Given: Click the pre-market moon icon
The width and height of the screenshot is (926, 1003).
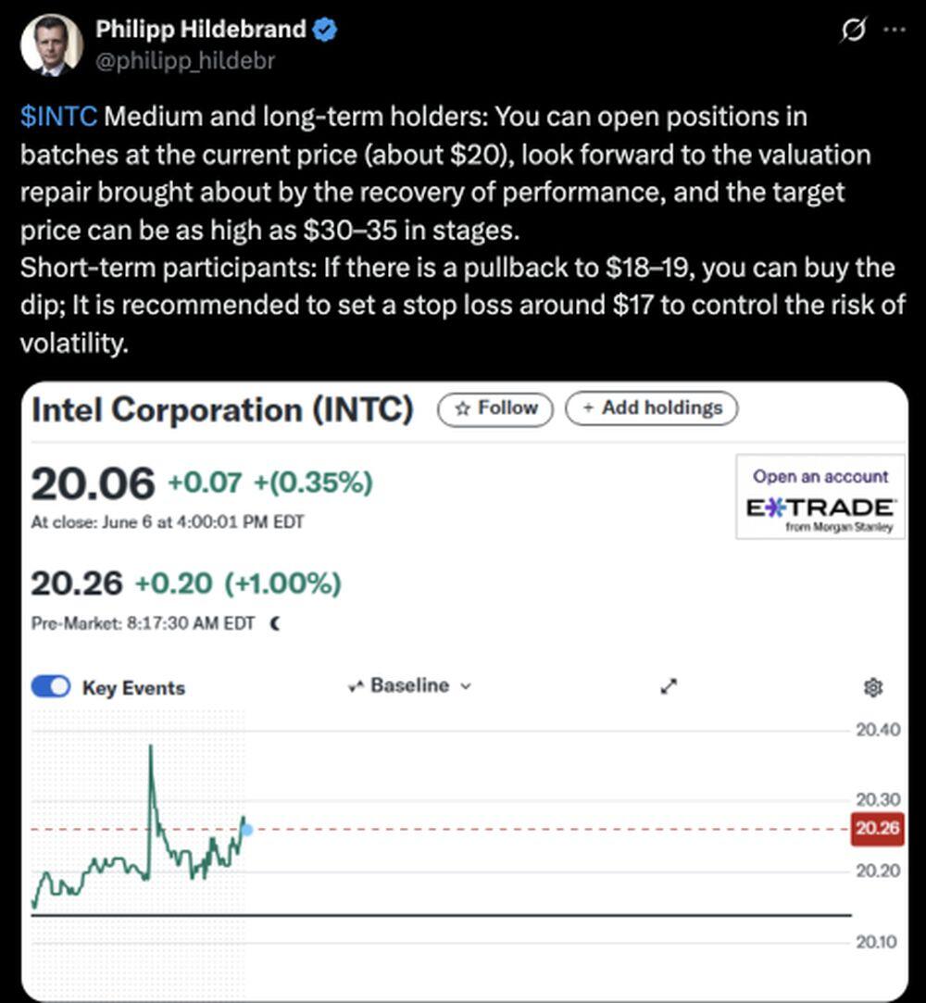Looking at the screenshot, I should (x=274, y=623).
